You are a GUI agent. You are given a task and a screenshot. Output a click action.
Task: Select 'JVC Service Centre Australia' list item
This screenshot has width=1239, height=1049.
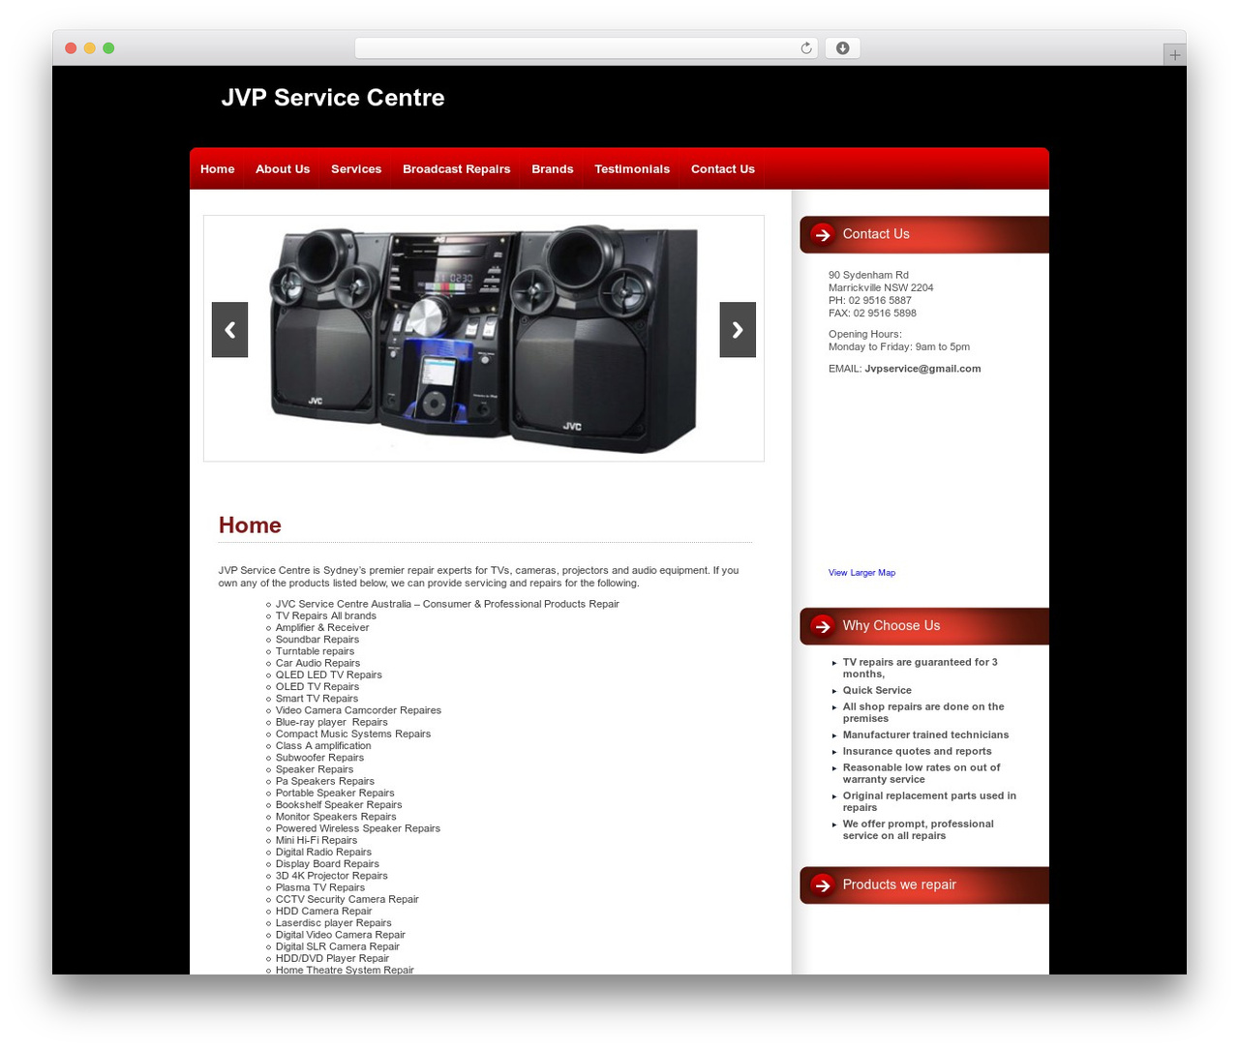tap(447, 604)
